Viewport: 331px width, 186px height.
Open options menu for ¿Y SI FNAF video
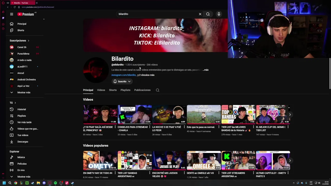click(115, 127)
